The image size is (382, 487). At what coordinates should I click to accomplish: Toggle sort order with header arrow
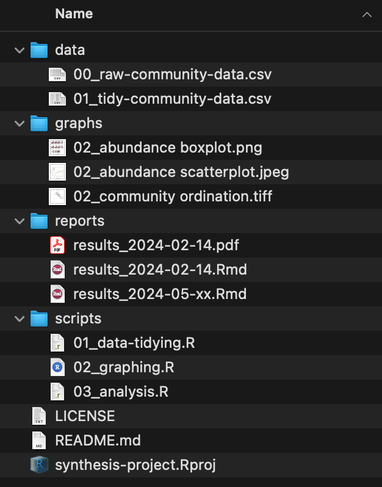point(366,14)
